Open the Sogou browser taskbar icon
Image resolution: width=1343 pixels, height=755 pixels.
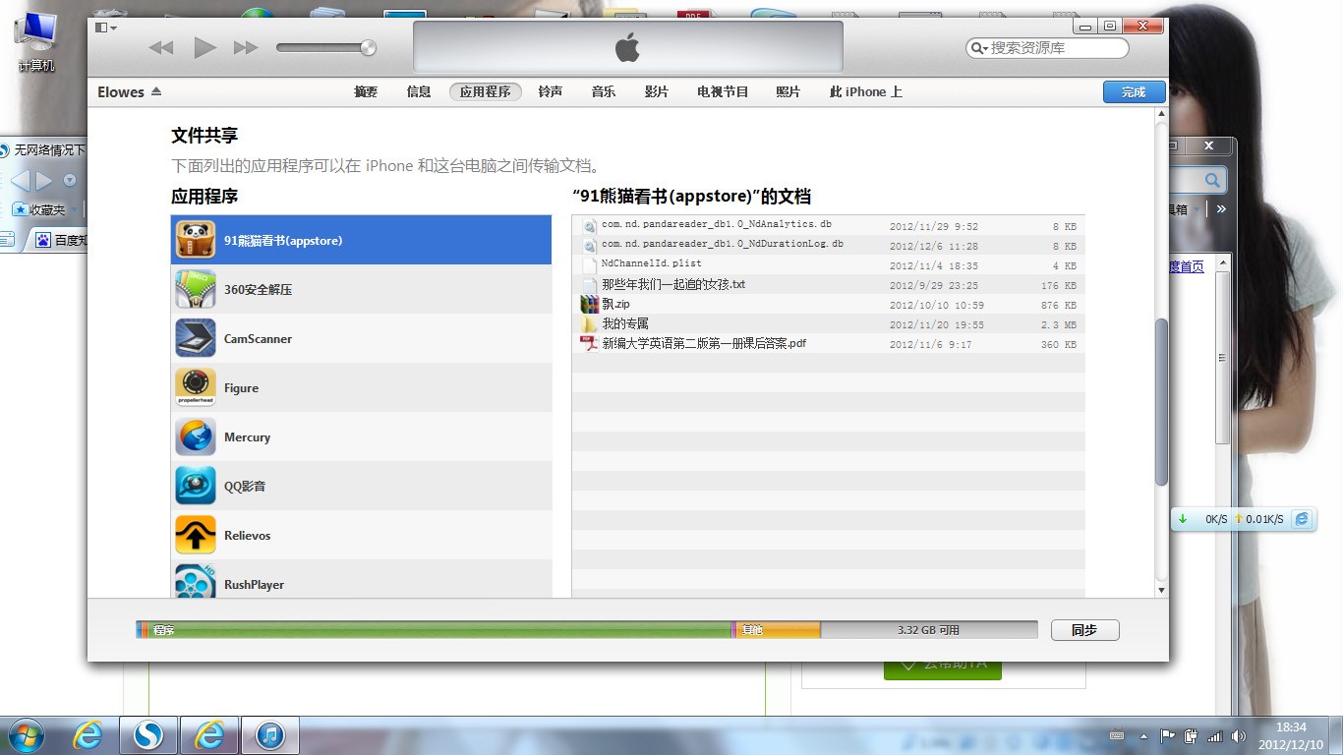148,735
